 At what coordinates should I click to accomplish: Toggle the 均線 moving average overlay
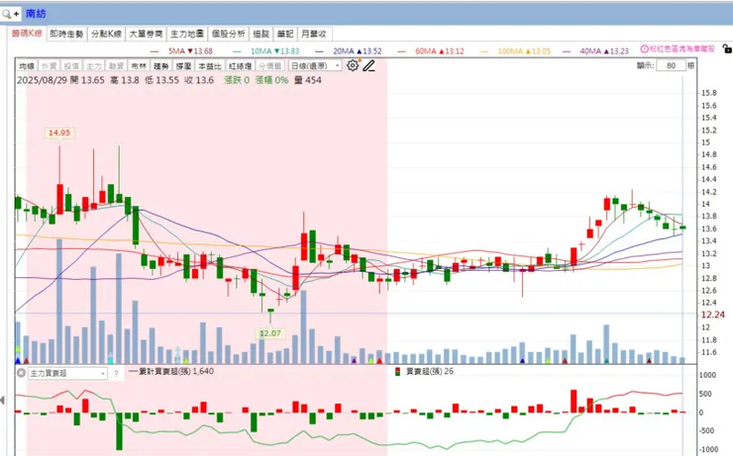pyautogui.click(x=27, y=66)
